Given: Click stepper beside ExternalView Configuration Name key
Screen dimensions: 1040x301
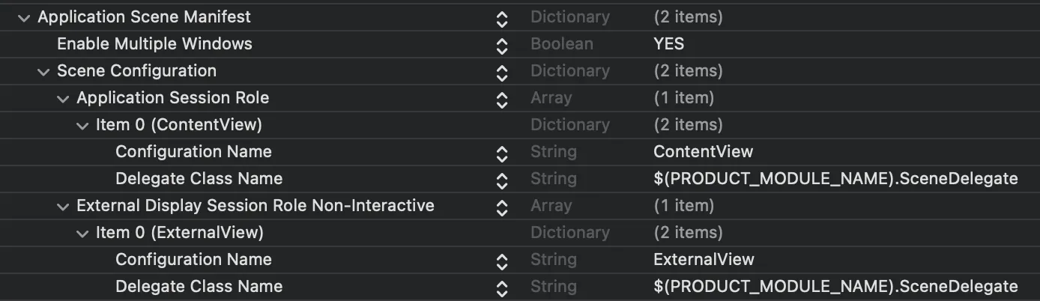Looking at the screenshot, I should click(502, 261).
